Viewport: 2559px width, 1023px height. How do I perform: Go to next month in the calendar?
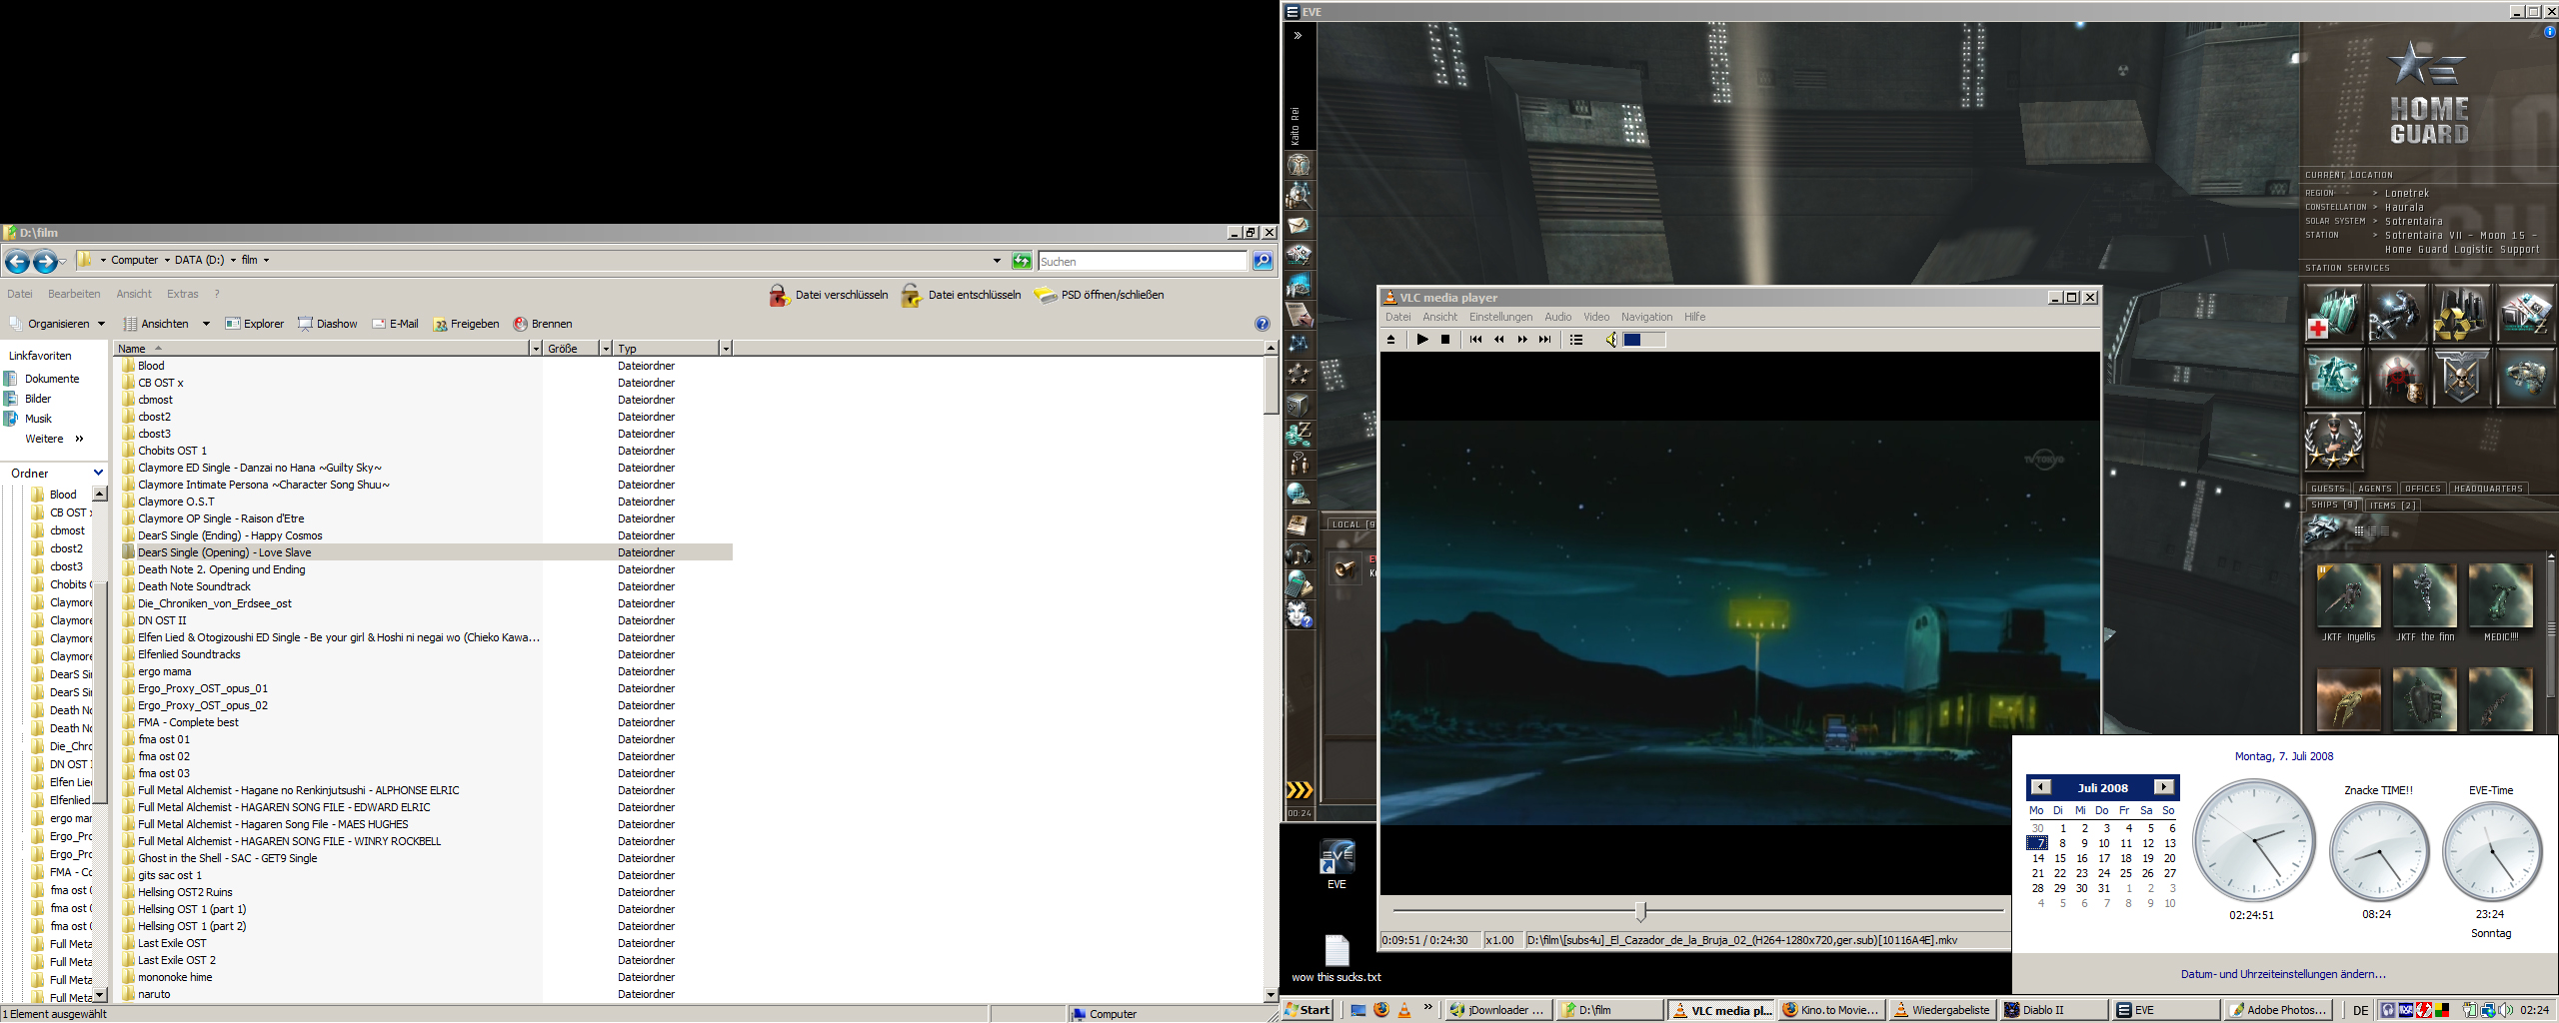pos(2164,787)
